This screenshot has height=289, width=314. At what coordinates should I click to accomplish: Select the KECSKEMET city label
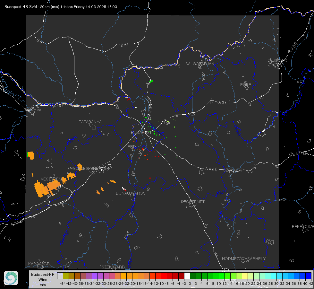[193, 202]
